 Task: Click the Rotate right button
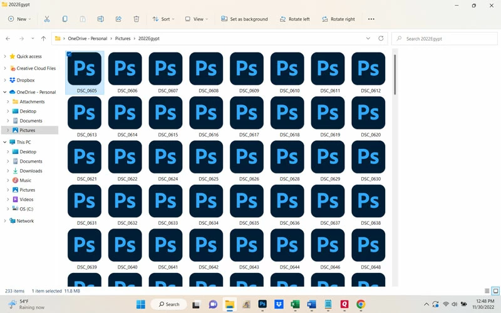click(x=338, y=19)
